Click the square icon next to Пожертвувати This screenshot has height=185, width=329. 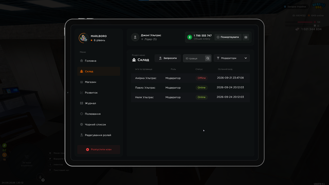click(246, 37)
